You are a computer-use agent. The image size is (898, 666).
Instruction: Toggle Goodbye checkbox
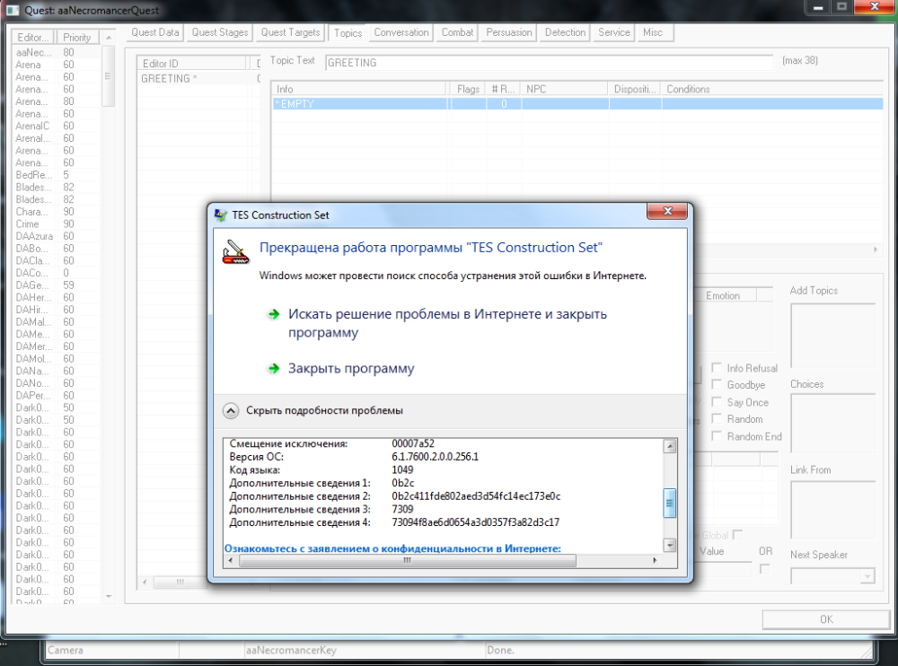click(x=717, y=384)
